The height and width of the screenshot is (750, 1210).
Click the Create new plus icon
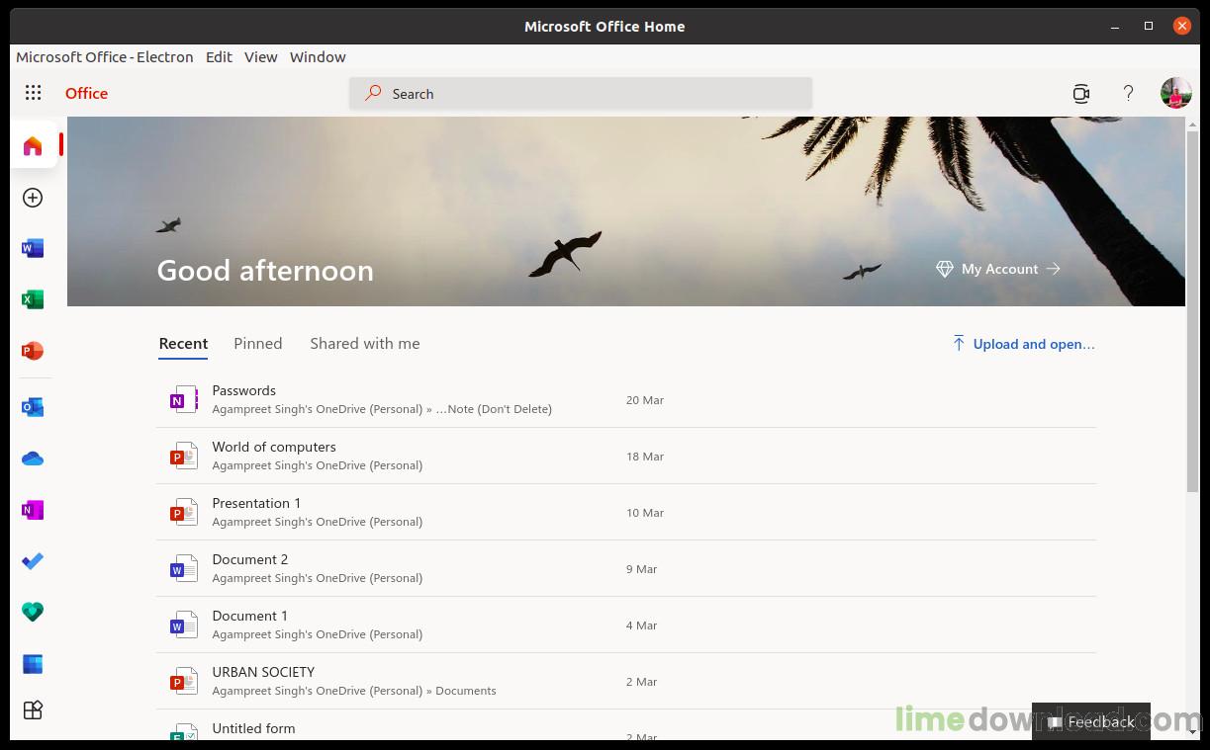[33, 198]
